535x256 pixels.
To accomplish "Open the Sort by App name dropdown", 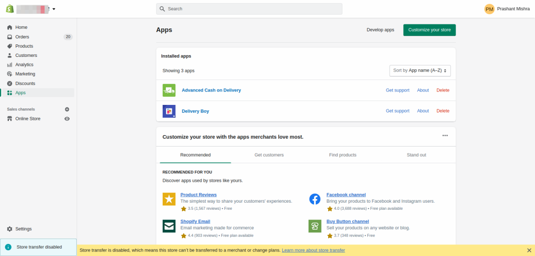I will point(420,71).
